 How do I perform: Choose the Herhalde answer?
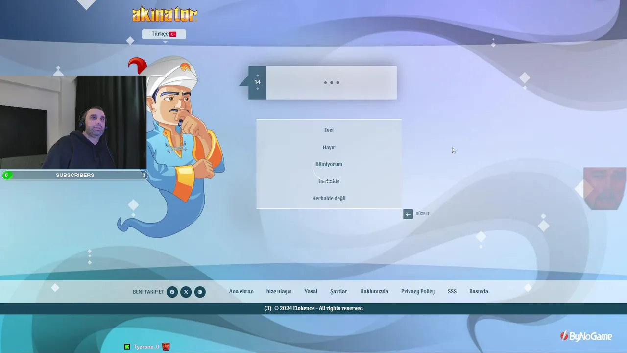pos(329,181)
